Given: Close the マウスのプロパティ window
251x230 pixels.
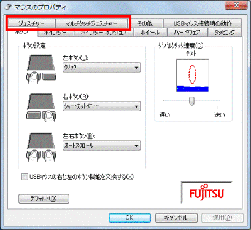Looking at the screenshot, I should coord(236,6).
